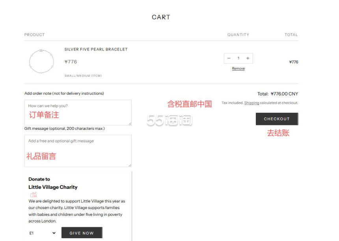Open the £1 donation amount dropdown
339x241 pixels.
(x=43, y=233)
